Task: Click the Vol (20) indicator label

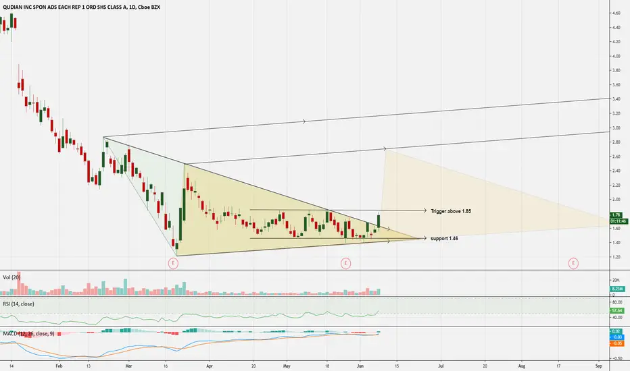Action: 11,277
